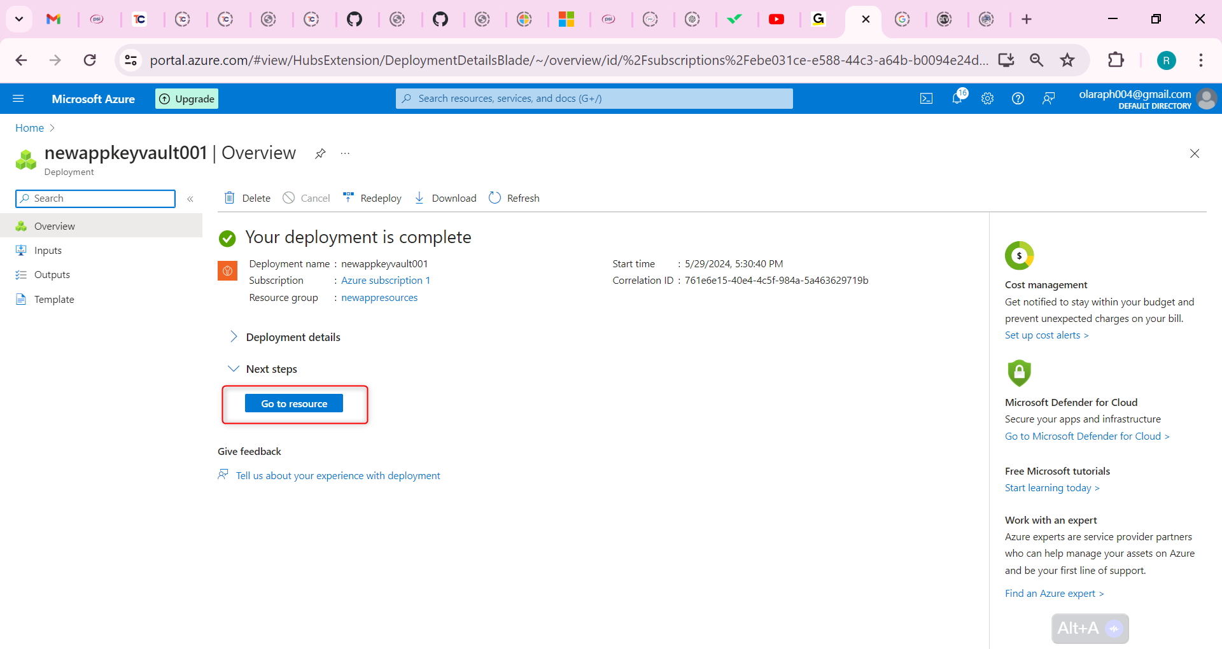Image resolution: width=1222 pixels, height=649 pixels.
Task: Click the Microsoft Azure portal title
Action: 94,99
